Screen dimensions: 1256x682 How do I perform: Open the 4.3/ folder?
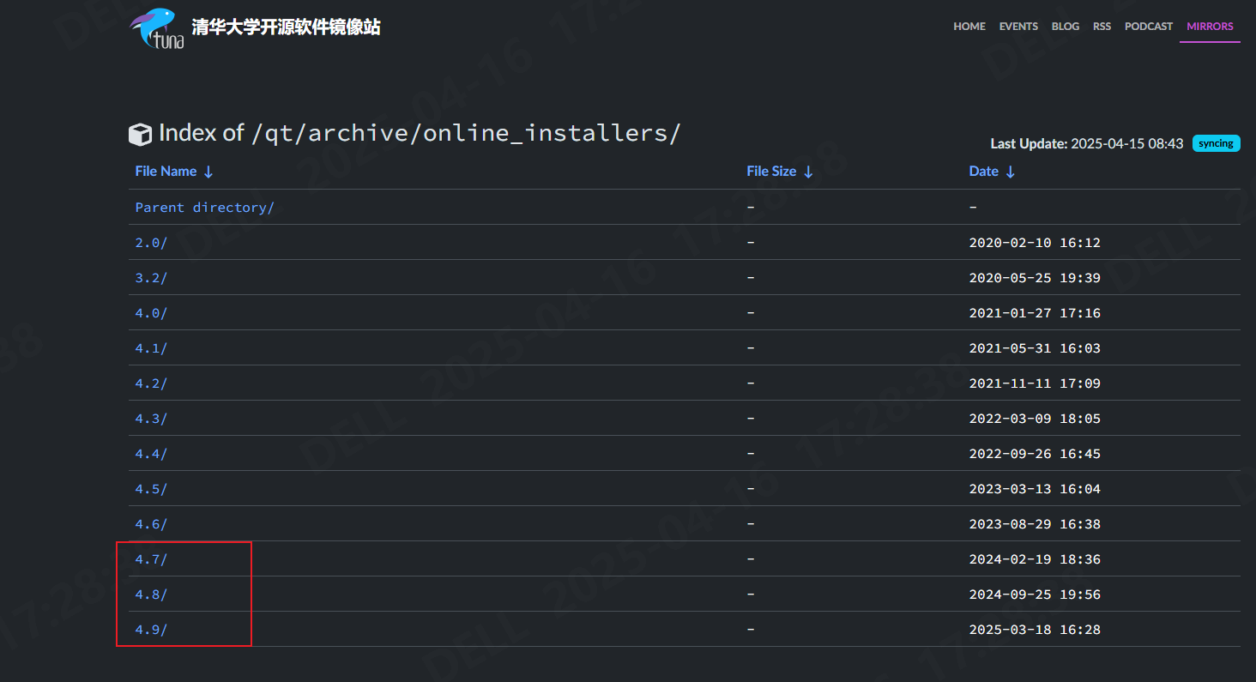[151, 419]
